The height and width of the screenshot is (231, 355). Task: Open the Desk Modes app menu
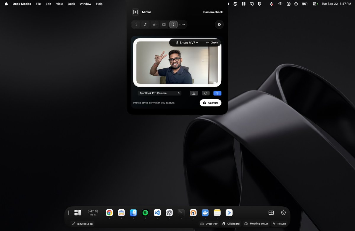click(x=22, y=4)
